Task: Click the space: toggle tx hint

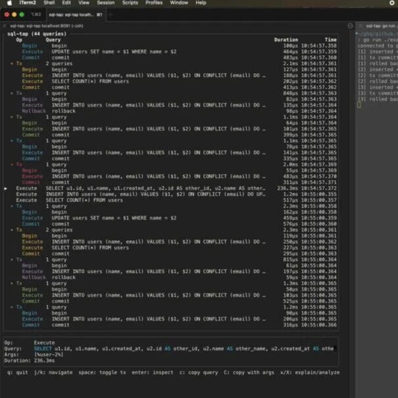Action: point(102,372)
